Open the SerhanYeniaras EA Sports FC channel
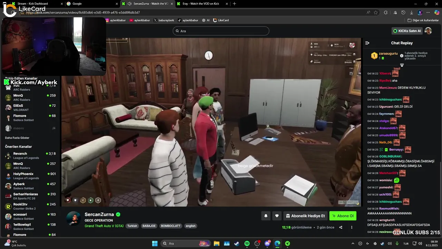The width and height of the screenshot is (442, 249). pos(30,196)
